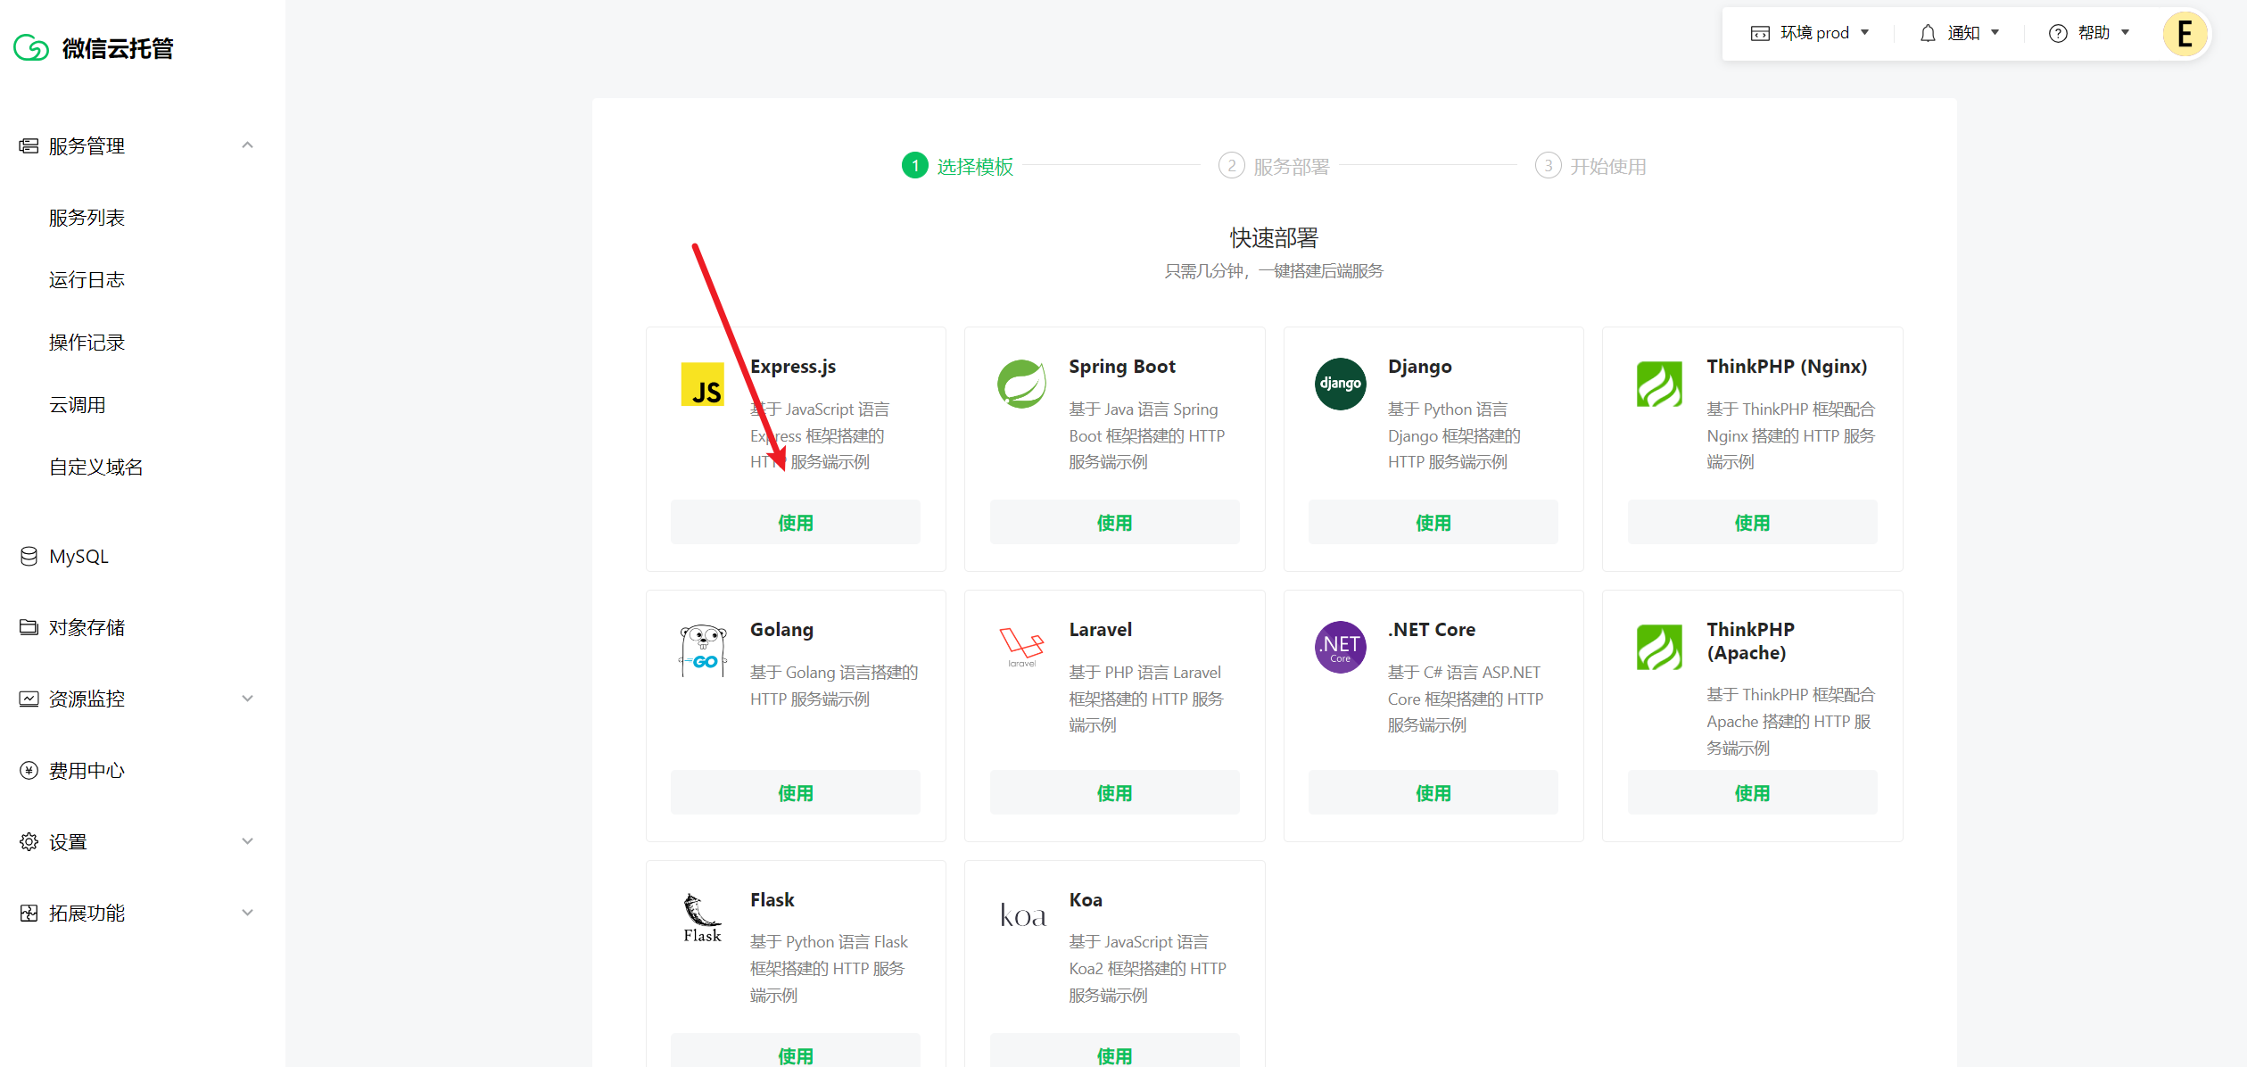Open the 服务管理 section via its icon
Viewport: 2247px width, 1067px height.
pyautogui.click(x=28, y=145)
